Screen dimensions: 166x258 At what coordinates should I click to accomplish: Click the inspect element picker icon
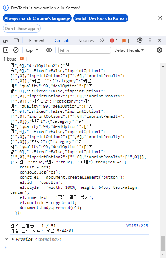tap(6, 40)
